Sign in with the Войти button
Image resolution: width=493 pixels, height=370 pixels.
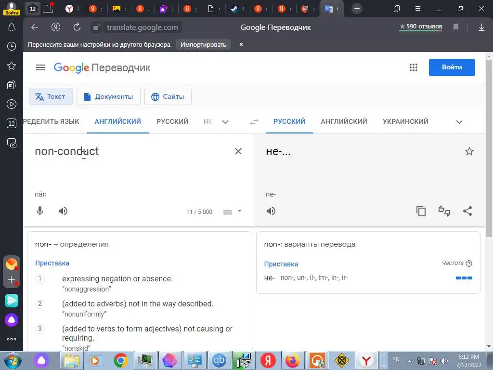452,67
